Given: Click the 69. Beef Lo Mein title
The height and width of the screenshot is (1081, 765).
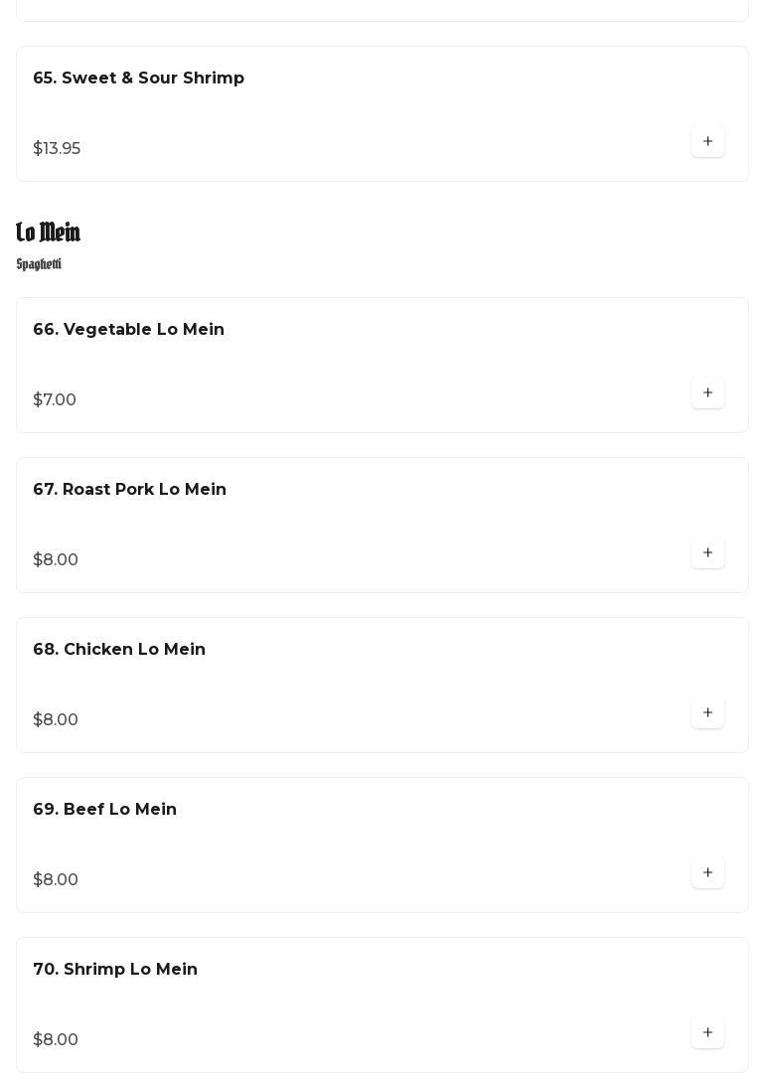Looking at the screenshot, I should click(x=104, y=810).
